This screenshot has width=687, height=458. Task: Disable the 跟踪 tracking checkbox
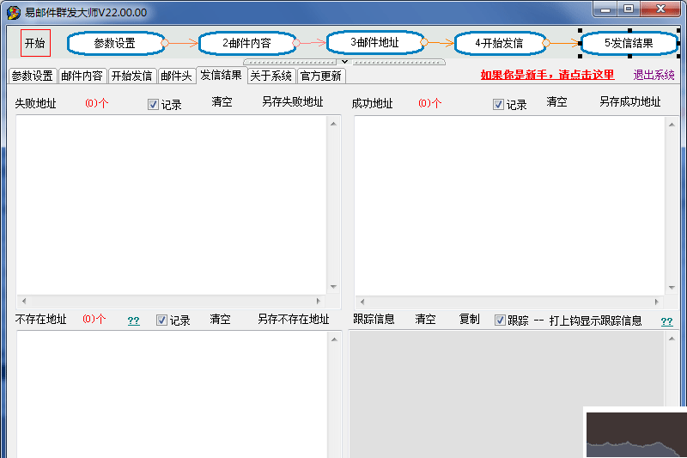coord(501,321)
